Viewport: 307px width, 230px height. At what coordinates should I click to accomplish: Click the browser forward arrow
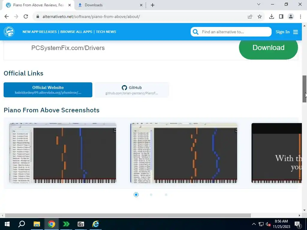coord(16,16)
